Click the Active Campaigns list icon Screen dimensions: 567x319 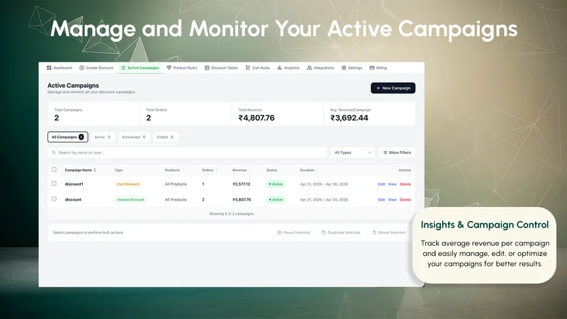coord(123,67)
